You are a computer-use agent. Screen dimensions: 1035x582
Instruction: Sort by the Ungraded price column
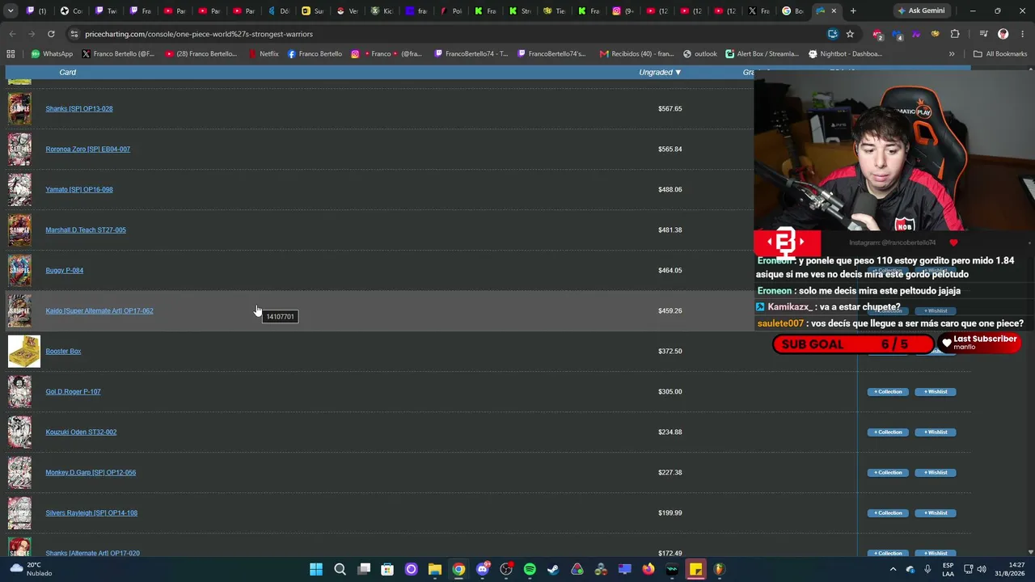[660, 72]
